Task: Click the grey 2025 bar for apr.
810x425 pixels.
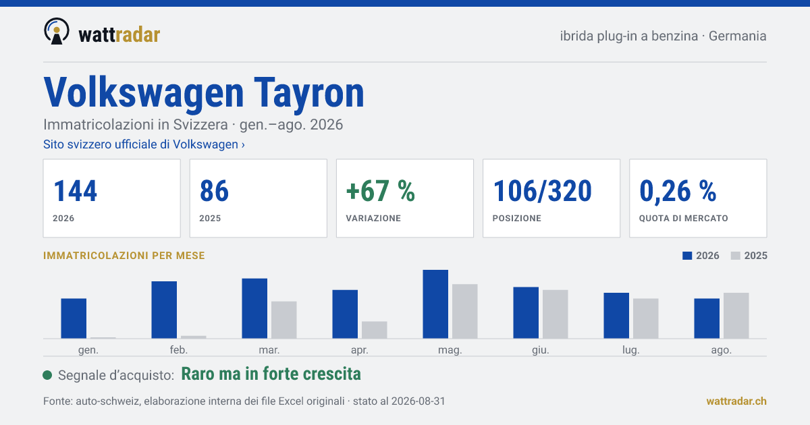Action: (375, 330)
